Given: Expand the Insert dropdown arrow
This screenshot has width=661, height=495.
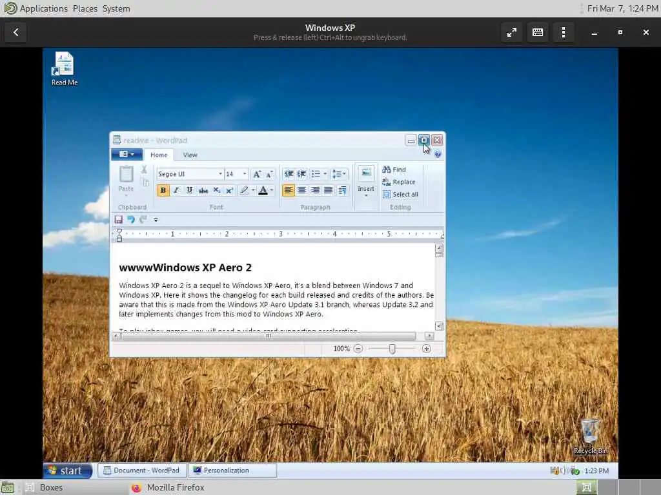Looking at the screenshot, I should pyautogui.click(x=366, y=196).
